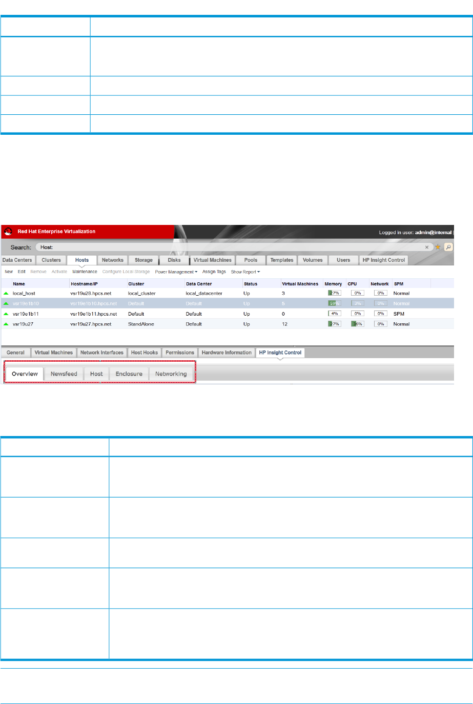Click the up-status arrow for vsr19e1b11
473x704 pixels.
click(6, 314)
